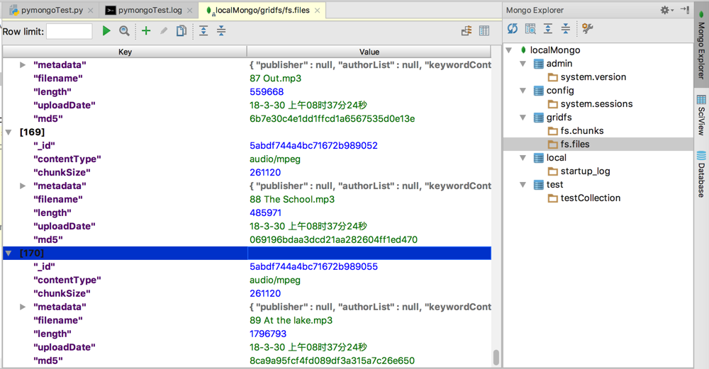Collapse the local database node

coord(523,158)
